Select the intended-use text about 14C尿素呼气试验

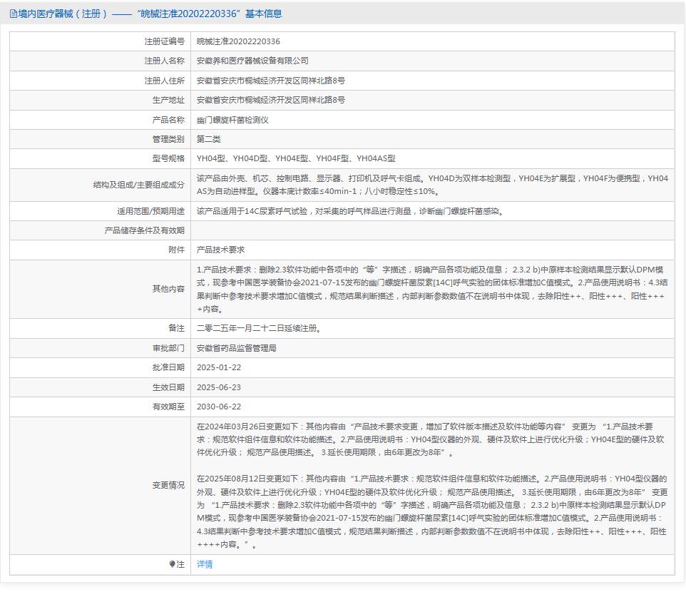click(351, 211)
